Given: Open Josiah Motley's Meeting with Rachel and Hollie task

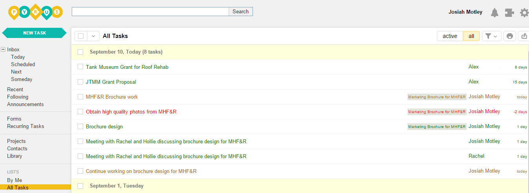Looking at the screenshot, I should [x=166, y=141].
